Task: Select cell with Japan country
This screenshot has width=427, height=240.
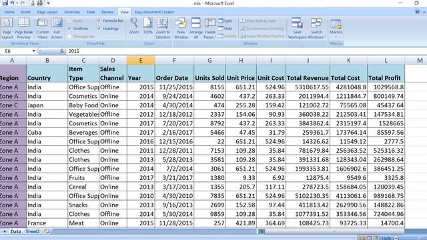Action: [x=47, y=105]
